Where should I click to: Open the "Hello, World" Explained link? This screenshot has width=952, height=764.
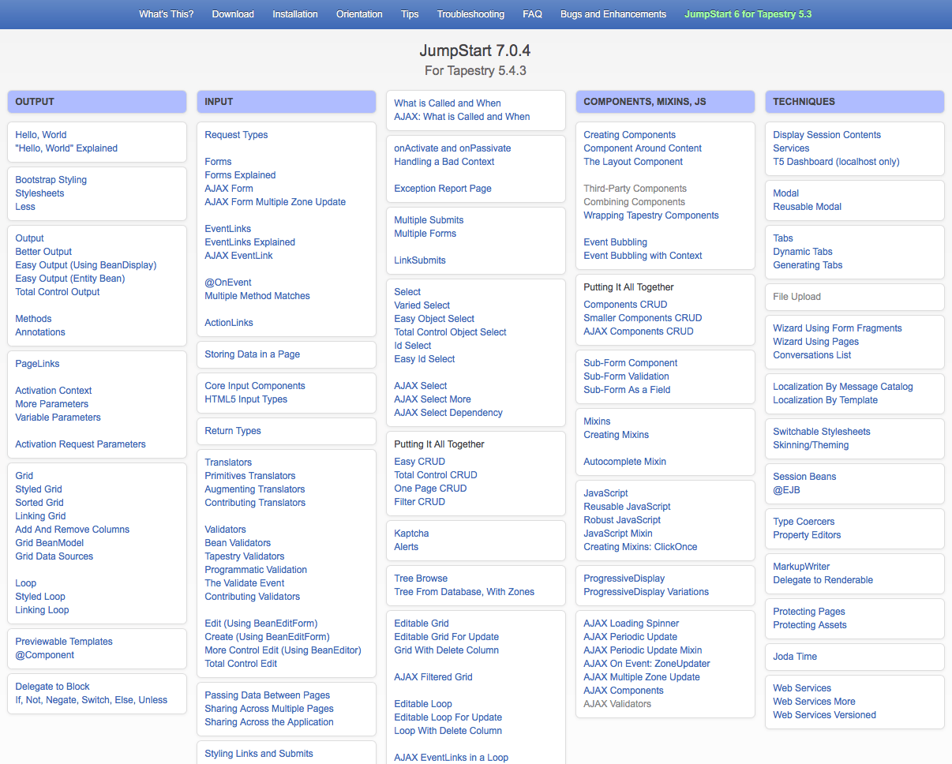click(x=66, y=148)
